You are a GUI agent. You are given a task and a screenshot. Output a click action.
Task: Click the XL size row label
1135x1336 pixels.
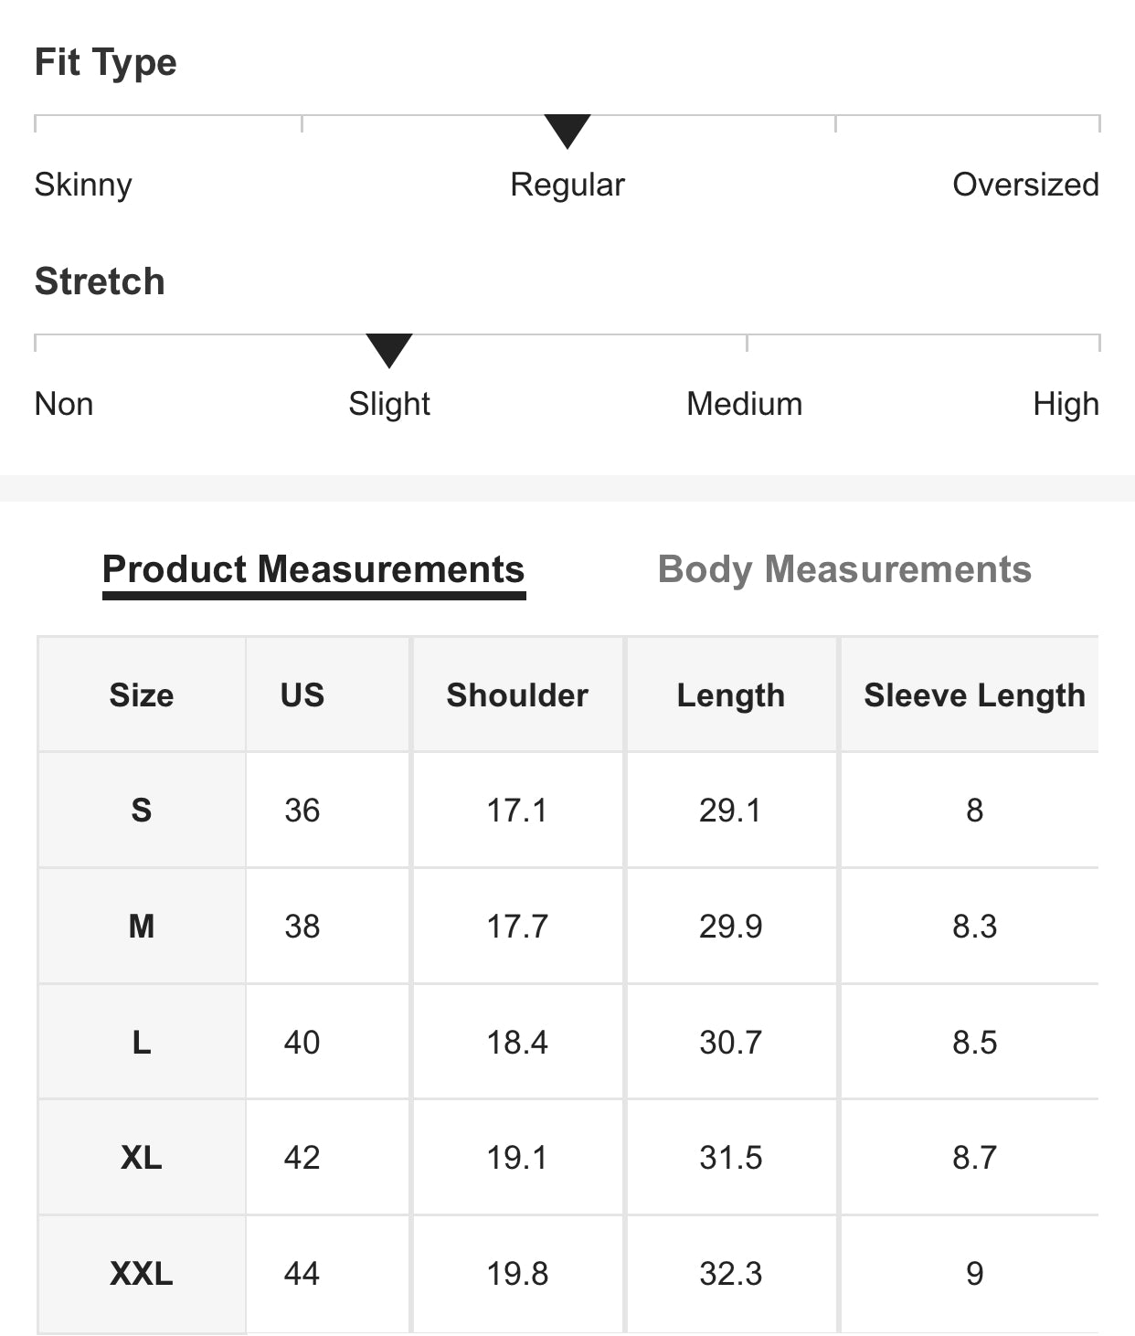tap(142, 1158)
